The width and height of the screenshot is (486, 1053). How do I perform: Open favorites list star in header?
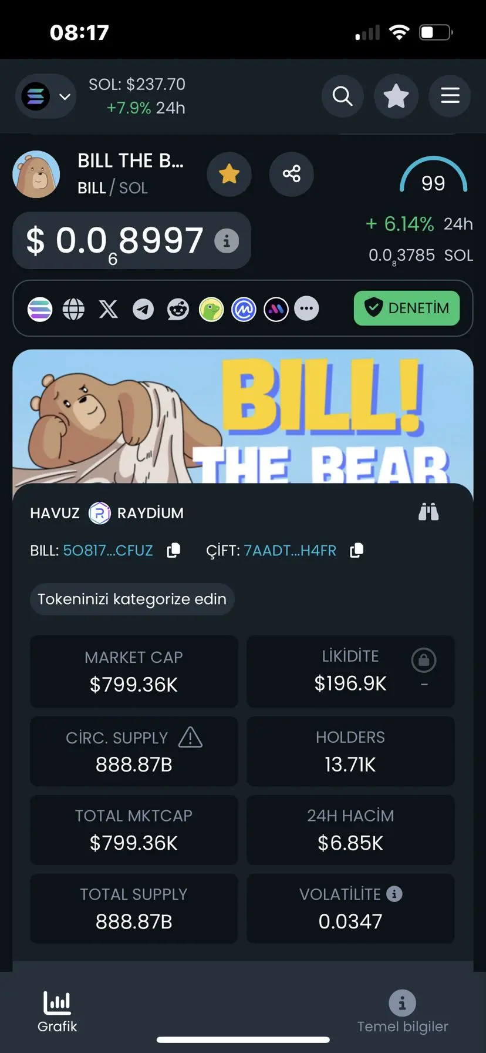click(396, 96)
